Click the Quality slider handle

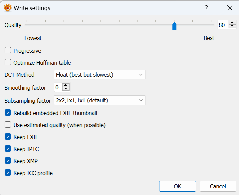coord(174,26)
